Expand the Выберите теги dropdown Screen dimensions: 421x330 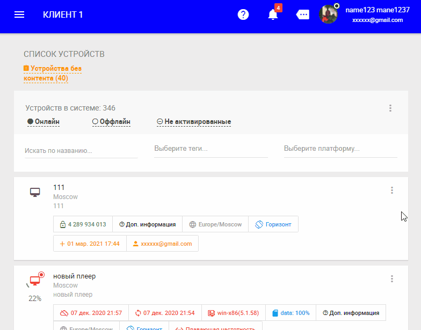coord(210,149)
